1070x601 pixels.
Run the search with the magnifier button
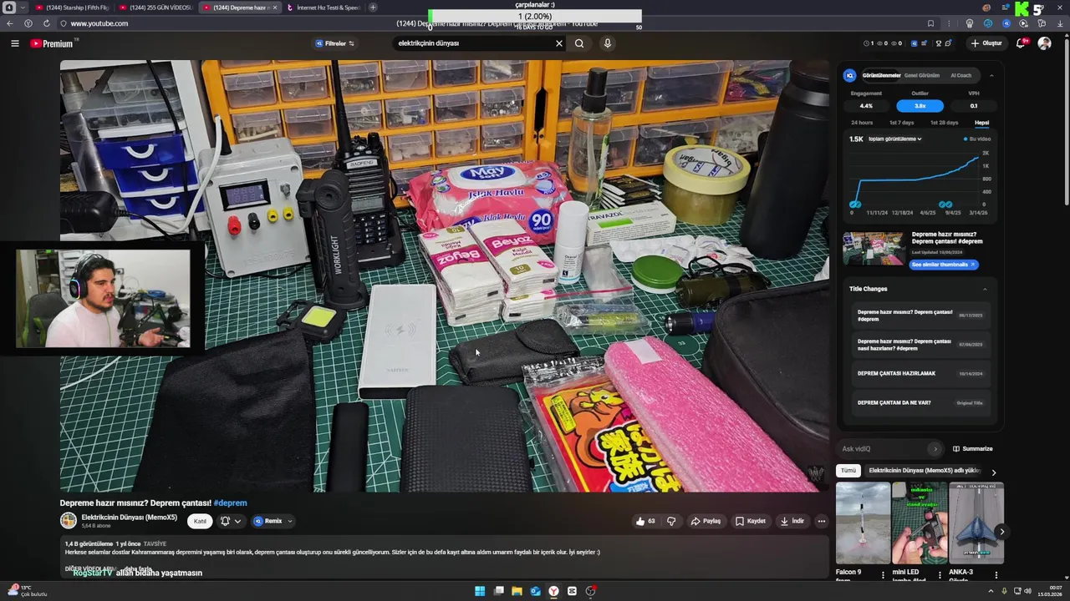579,43
